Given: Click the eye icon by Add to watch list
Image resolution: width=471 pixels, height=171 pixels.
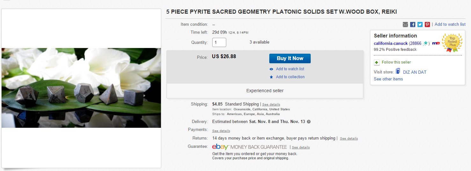Looking at the screenshot, I should 272,69.
